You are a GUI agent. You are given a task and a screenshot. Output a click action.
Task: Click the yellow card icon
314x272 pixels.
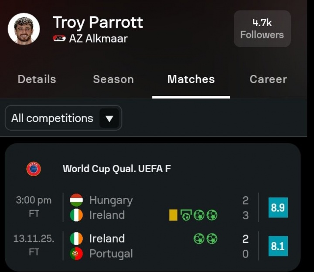click(x=173, y=215)
